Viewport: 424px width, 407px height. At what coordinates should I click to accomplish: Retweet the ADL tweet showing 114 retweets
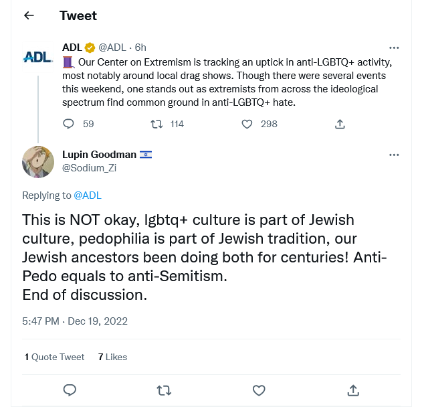pos(156,124)
